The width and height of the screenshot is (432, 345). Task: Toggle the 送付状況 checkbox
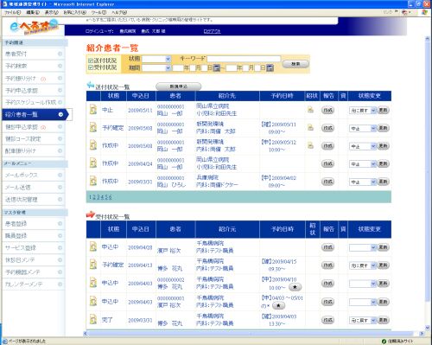[x=91, y=61]
